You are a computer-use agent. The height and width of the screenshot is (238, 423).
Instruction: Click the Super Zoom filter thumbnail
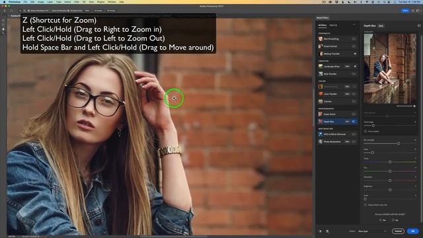(321, 114)
